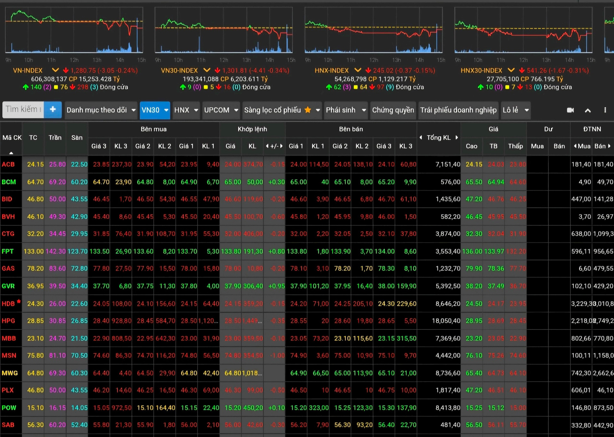
Task: Click the Tìm kiếm search field
Action: click(23, 110)
